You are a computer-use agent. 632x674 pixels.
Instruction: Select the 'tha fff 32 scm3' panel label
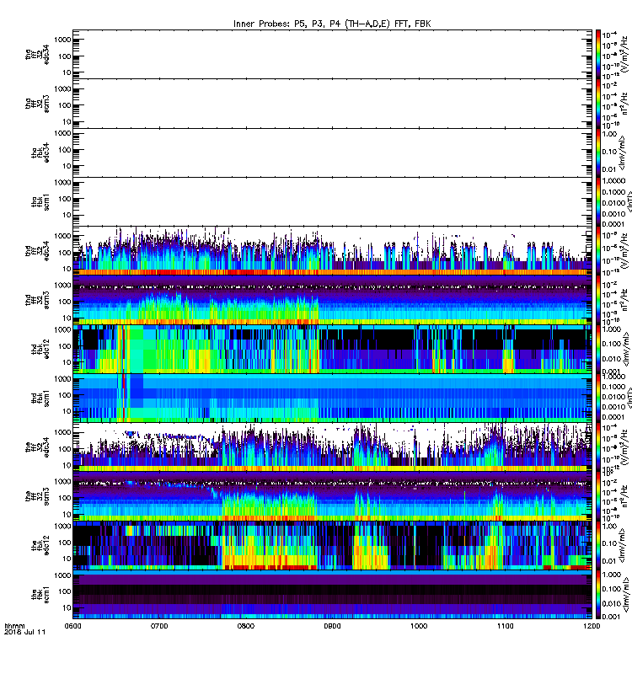37,104
